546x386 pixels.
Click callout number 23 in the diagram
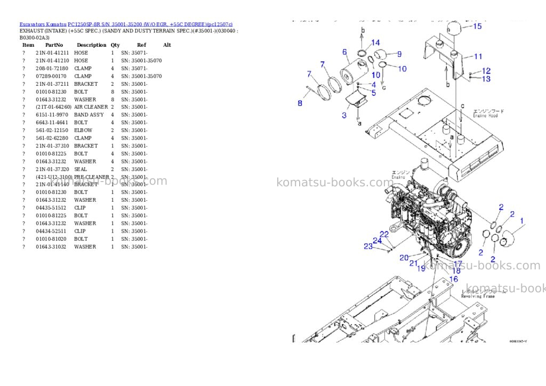368,247
